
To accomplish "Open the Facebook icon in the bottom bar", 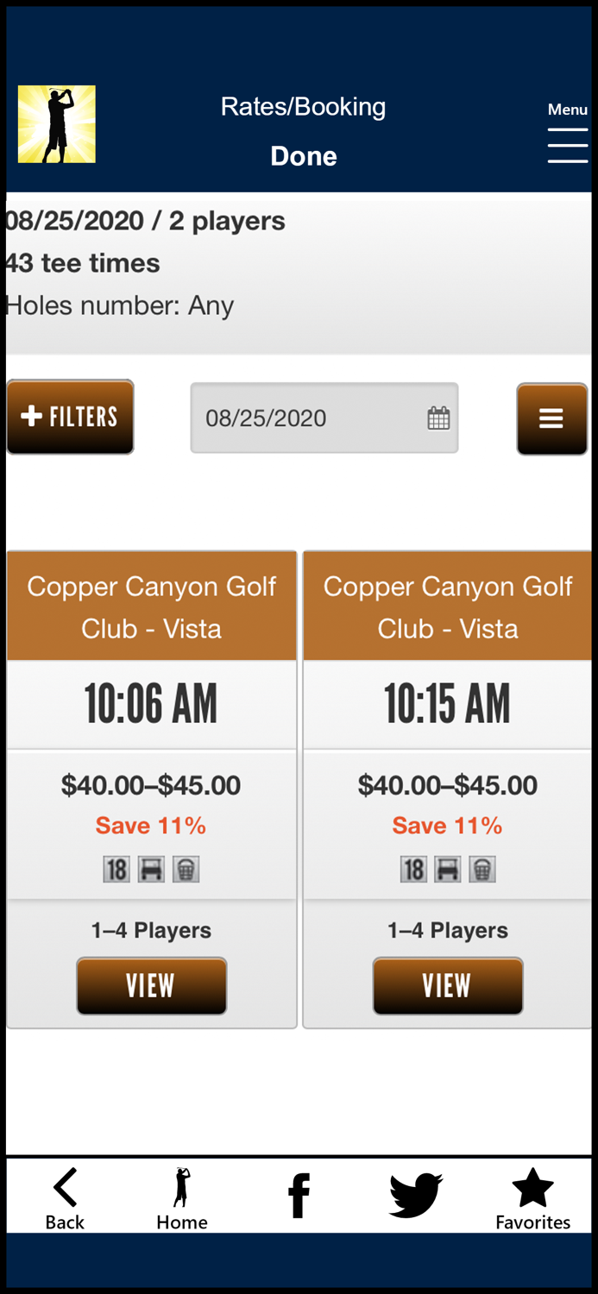I will pos(298,1195).
